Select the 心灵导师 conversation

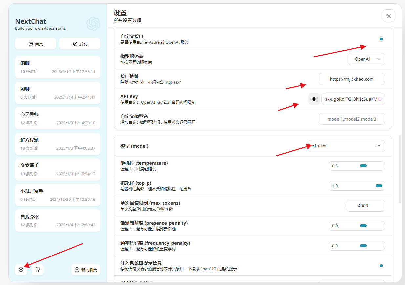(x=57, y=118)
